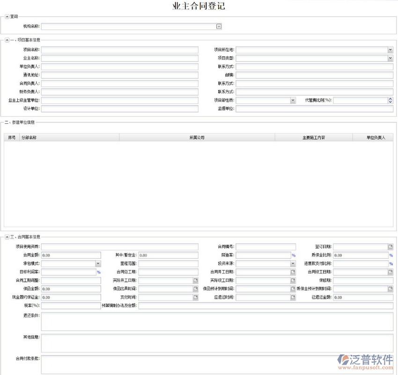Sort by the 分部名称 column header
This screenshot has width=398, height=375.
[x=69, y=137]
